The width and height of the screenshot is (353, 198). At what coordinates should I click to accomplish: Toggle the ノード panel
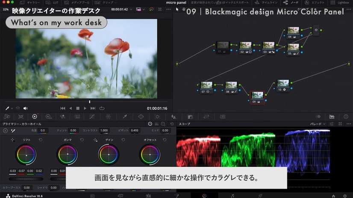coord(291,3)
